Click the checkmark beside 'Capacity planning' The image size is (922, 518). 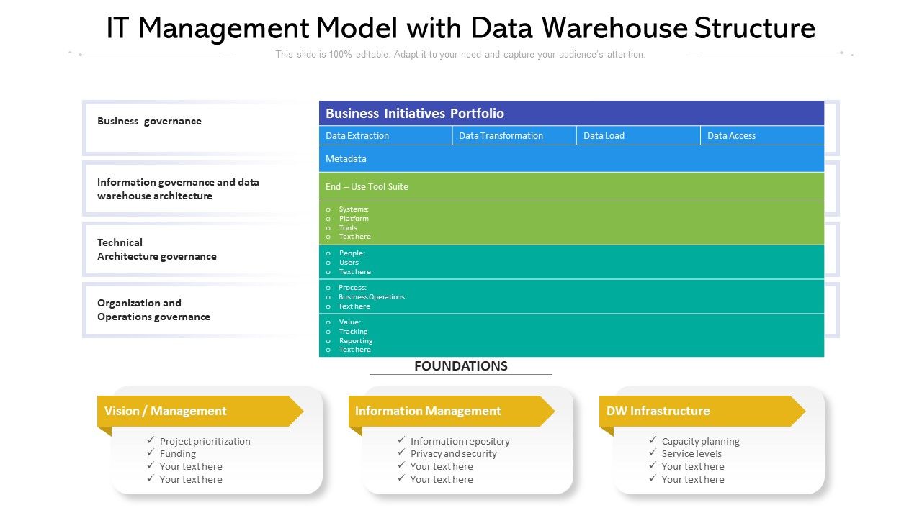pos(653,440)
